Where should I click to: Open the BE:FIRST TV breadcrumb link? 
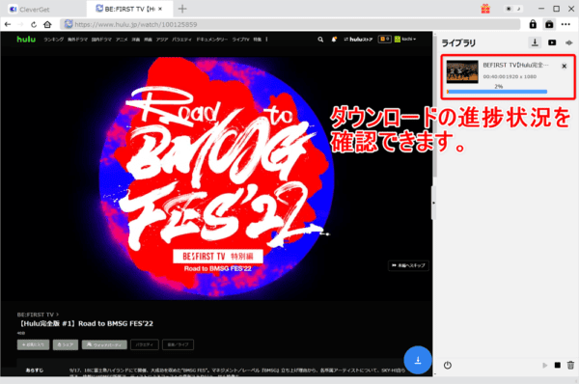tap(38, 315)
